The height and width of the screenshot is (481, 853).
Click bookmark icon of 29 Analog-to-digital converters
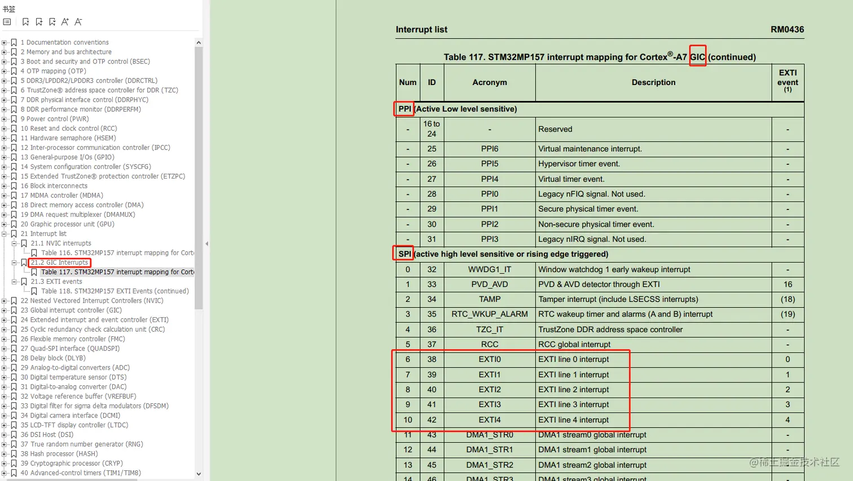(14, 368)
